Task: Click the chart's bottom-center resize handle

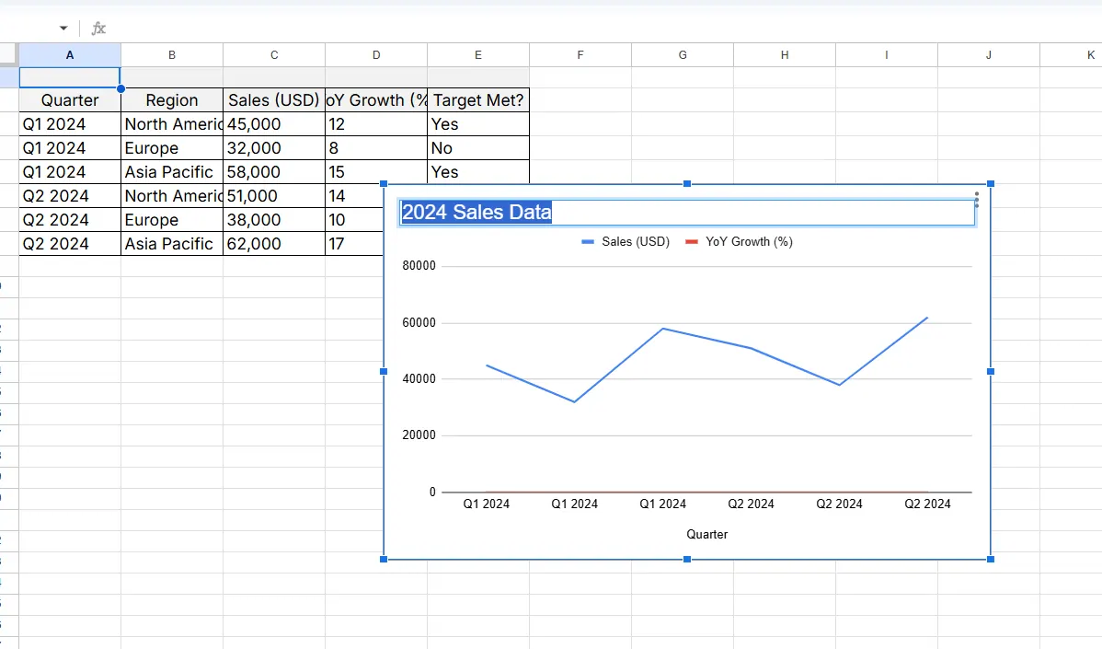Action: (687, 559)
